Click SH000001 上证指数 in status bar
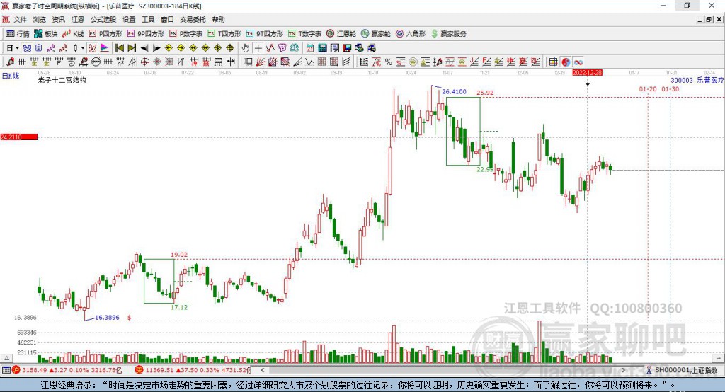The height and width of the screenshot is (392, 725). point(685,370)
